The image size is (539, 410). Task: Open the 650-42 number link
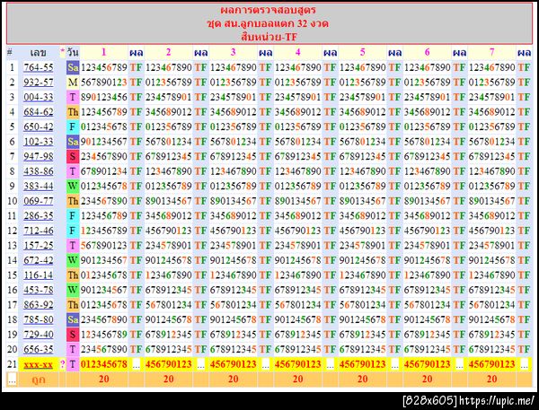coord(38,126)
